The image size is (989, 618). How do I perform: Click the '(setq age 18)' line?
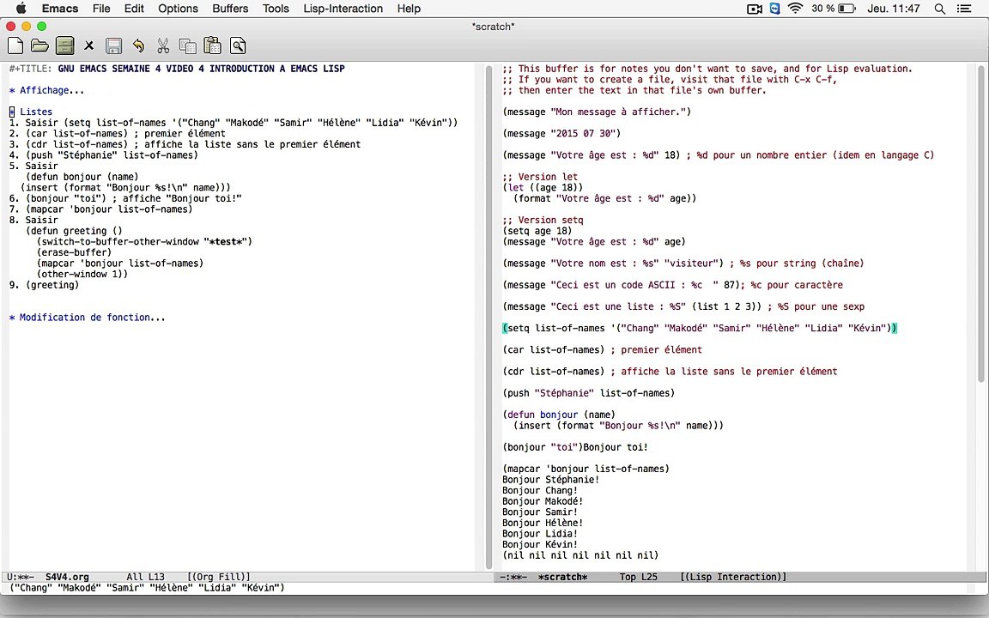click(x=537, y=231)
